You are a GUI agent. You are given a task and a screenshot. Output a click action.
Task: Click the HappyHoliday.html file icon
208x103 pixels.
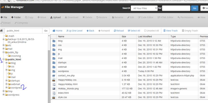(54, 84)
